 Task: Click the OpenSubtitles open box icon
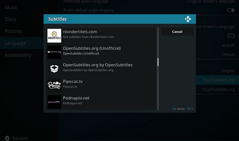pos(54,69)
